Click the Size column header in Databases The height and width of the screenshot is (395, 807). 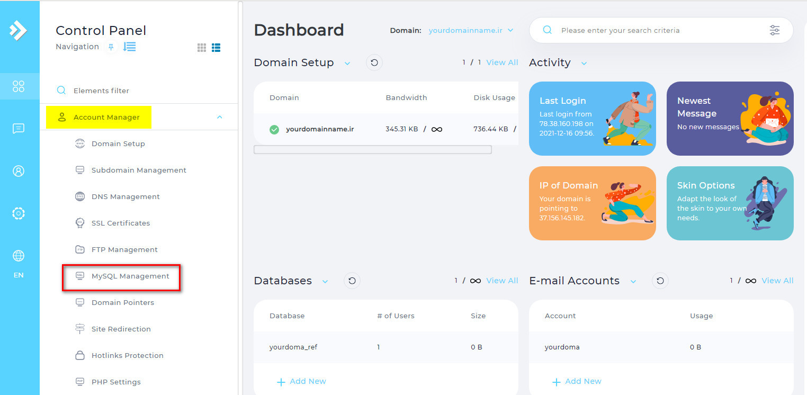click(478, 316)
